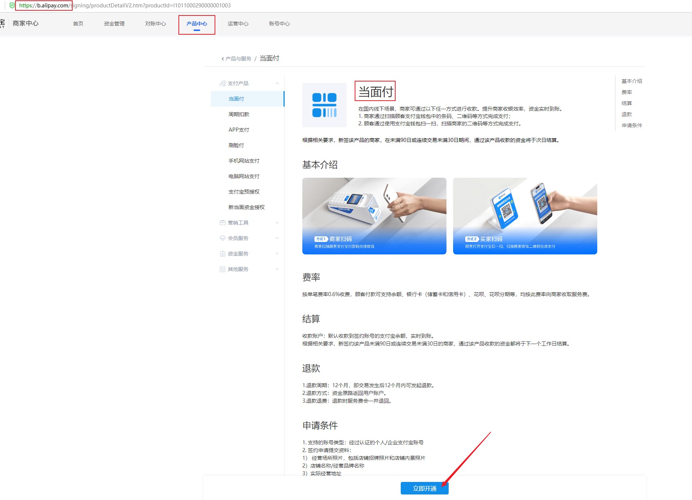Viewport: 692px width, 500px height.
Task: Jump to 退款 anchor link
Action: coord(627,114)
